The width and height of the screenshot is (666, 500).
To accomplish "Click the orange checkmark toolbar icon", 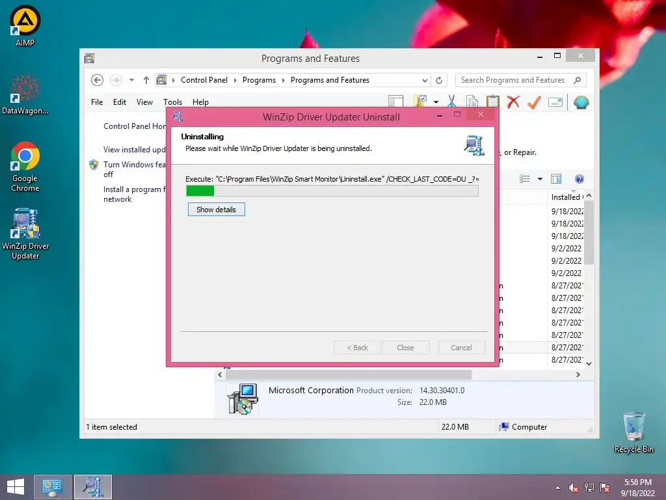I will [x=534, y=102].
